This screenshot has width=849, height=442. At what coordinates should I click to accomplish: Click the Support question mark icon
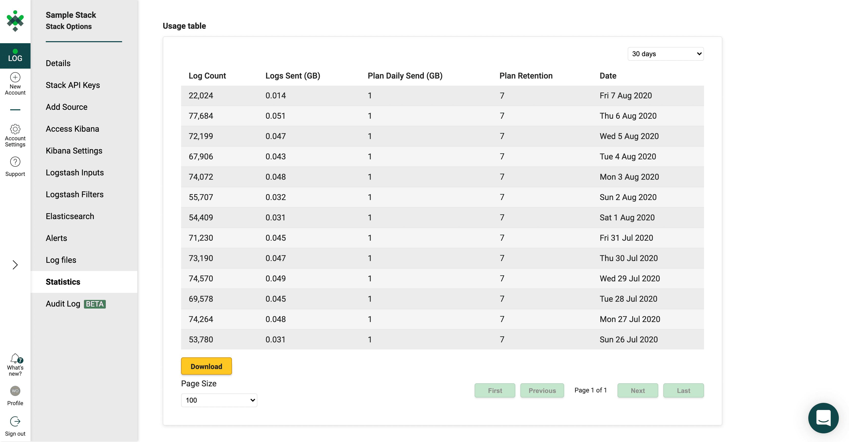15,162
